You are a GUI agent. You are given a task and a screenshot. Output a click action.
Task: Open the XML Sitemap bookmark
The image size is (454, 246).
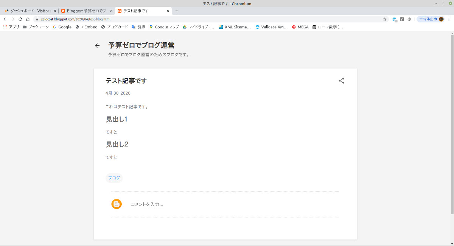235,27
